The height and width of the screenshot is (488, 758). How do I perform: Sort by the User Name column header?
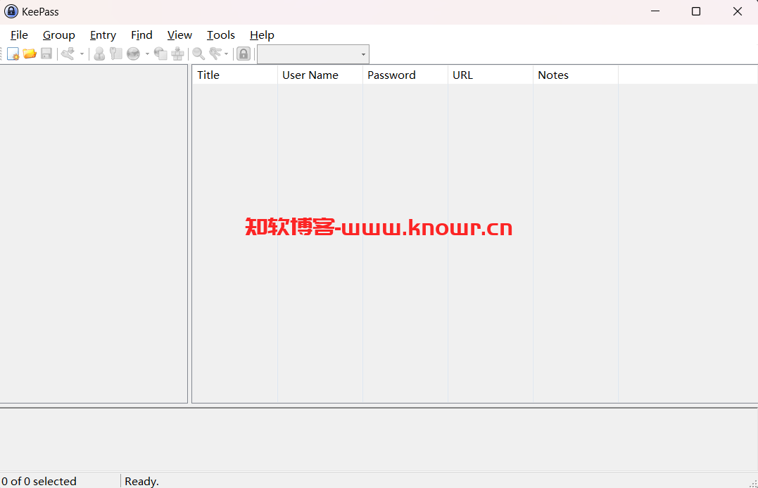tap(320, 75)
